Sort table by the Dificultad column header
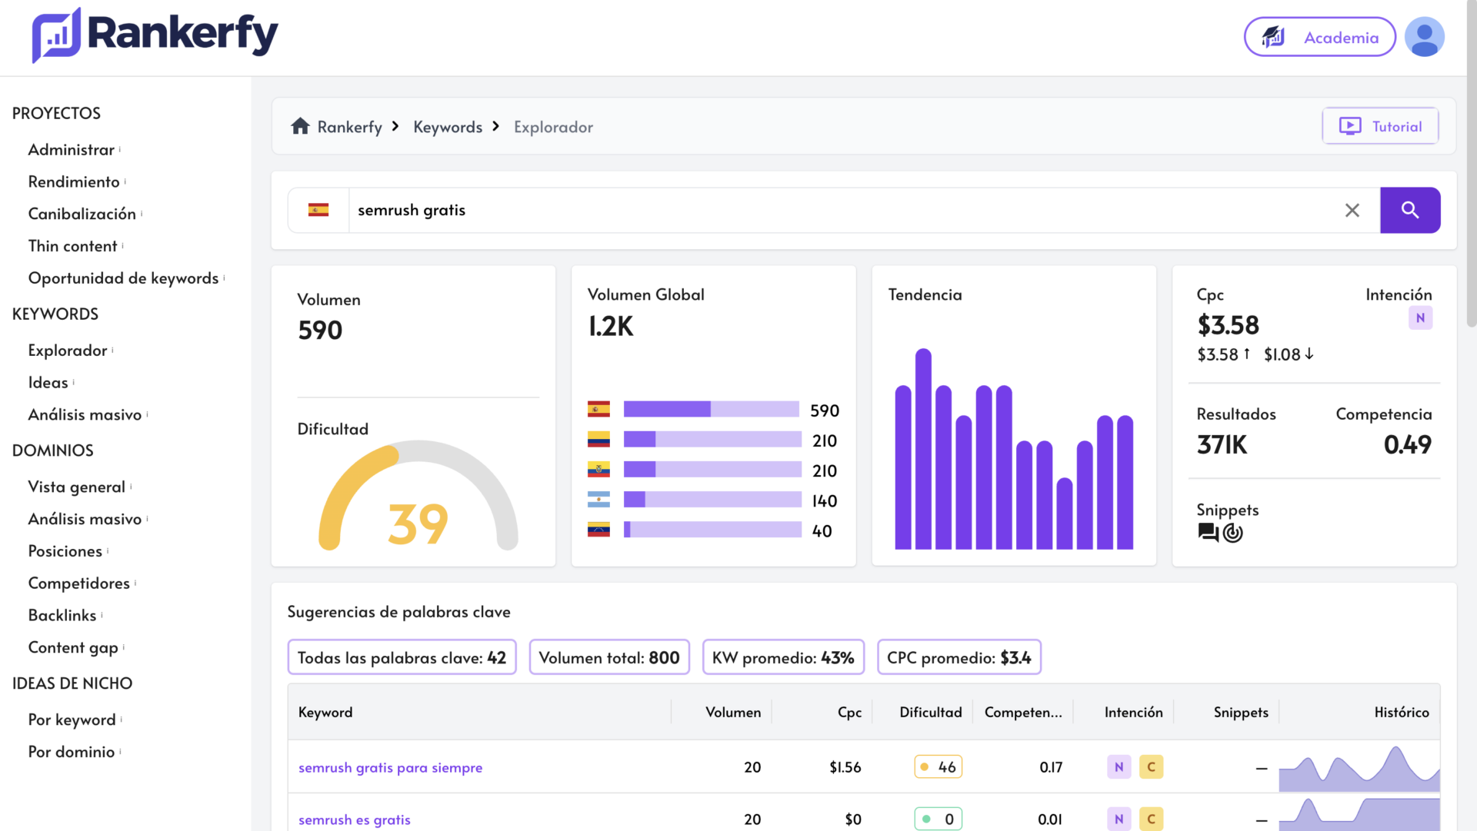The width and height of the screenshot is (1477, 831). (930, 712)
